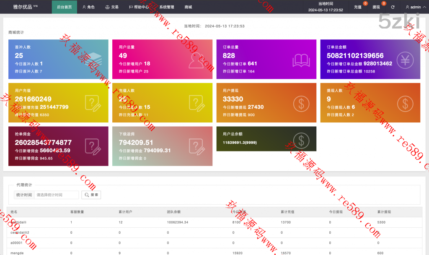429x255 pixels.
Task: Open the 提现 notifications link
Action: 376,7
